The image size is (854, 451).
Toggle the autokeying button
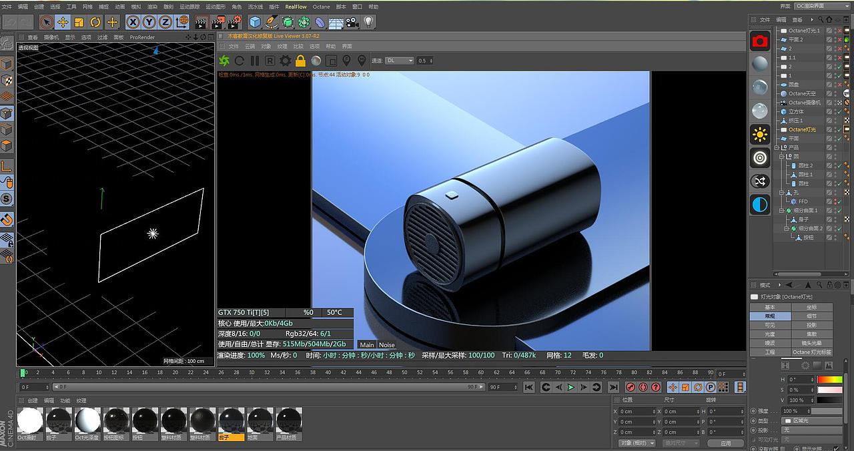tap(643, 387)
